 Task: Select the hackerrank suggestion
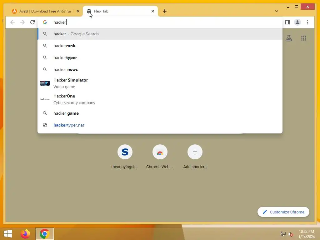coord(160,46)
